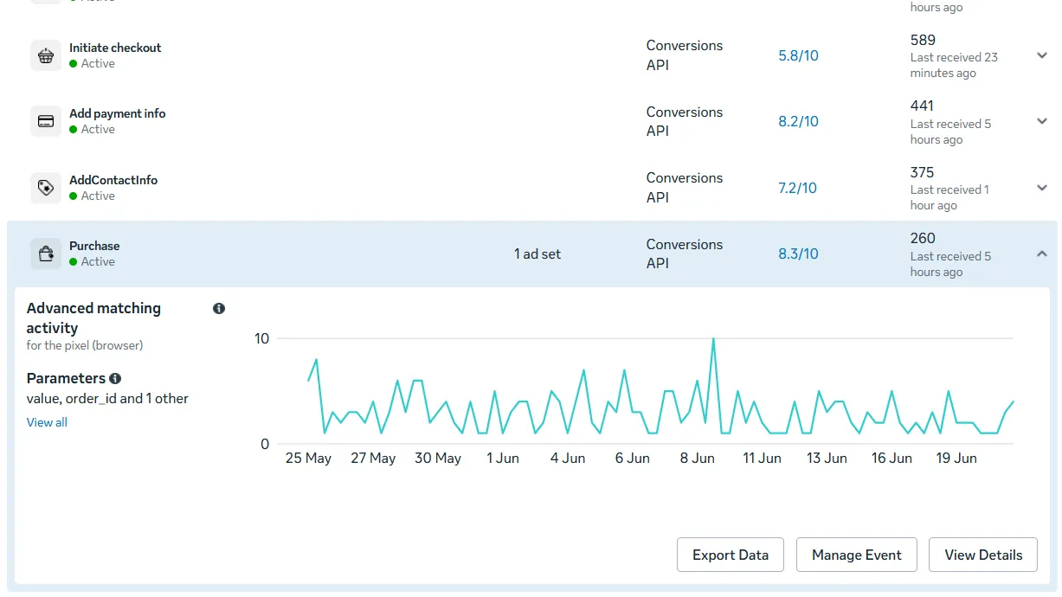Click View all parameters link
This screenshot has height=597, width=1062.
[47, 422]
